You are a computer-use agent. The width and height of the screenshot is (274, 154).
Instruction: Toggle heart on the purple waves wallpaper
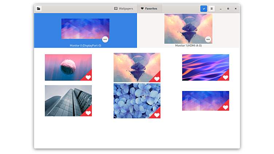point(226,77)
